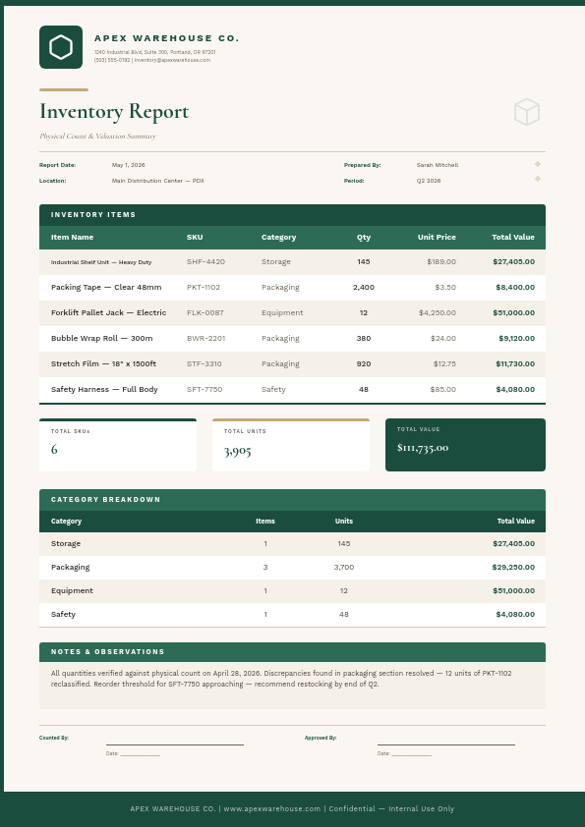Click the preparer name "Sarah Mitchell"
585x827 pixels.
coord(438,165)
